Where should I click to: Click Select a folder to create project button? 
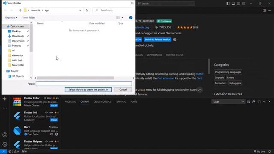coord(88,89)
